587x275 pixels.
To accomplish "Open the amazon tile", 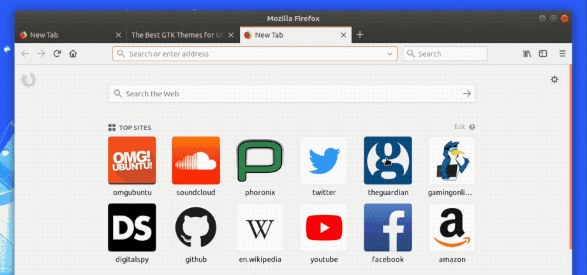I will tap(452, 228).
